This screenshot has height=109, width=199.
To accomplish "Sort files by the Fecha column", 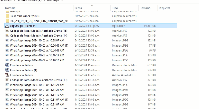I will [x=78, y=8].
